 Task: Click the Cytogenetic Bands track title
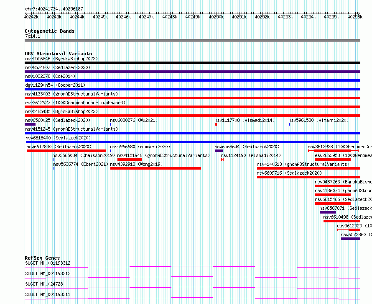50,31
